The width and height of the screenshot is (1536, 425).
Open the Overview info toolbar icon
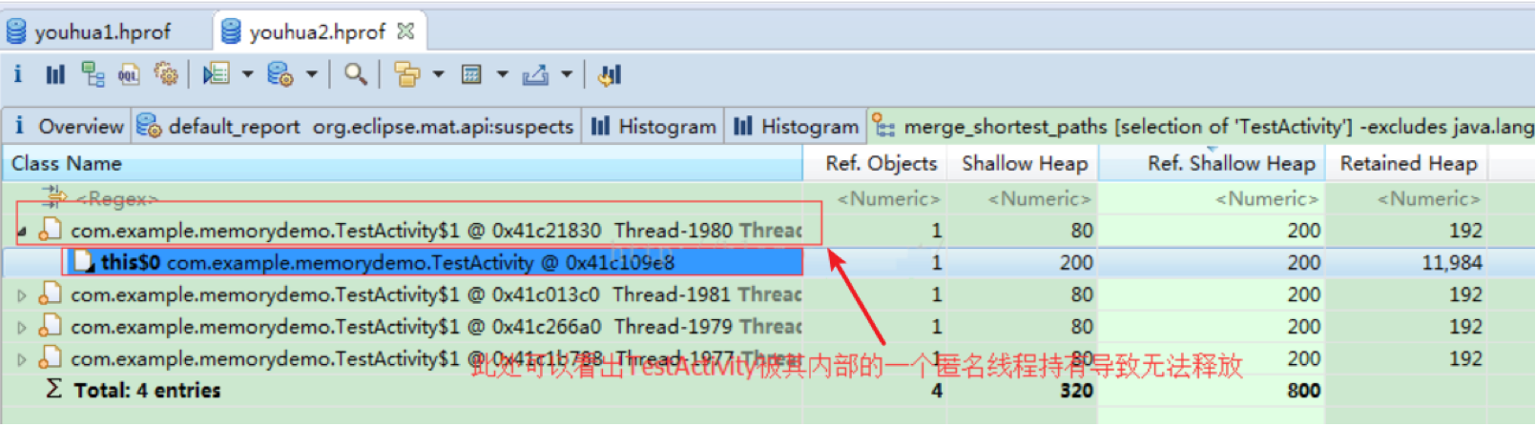coord(17,74)
